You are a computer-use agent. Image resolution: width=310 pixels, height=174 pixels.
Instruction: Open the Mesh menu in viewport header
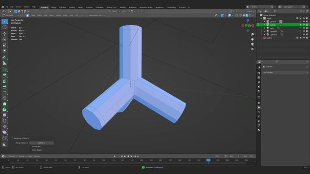point(52,15)
